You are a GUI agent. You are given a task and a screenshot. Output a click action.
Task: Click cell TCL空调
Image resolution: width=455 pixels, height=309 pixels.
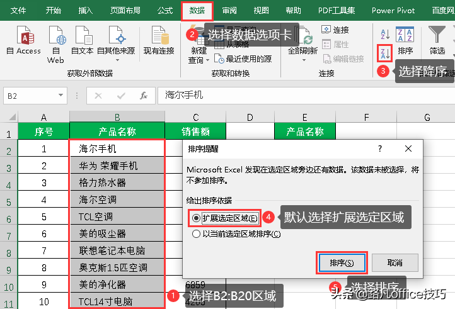click(117, 216)
